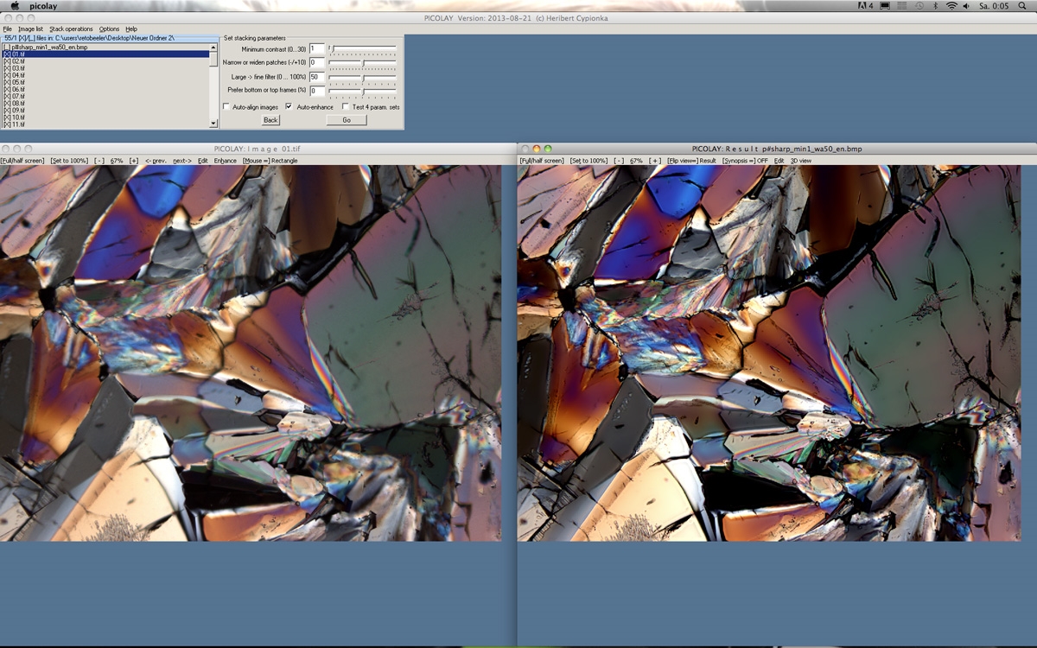Open Time Machine menu bar icon
1037x648 pixels.
(x=919, y=5)
